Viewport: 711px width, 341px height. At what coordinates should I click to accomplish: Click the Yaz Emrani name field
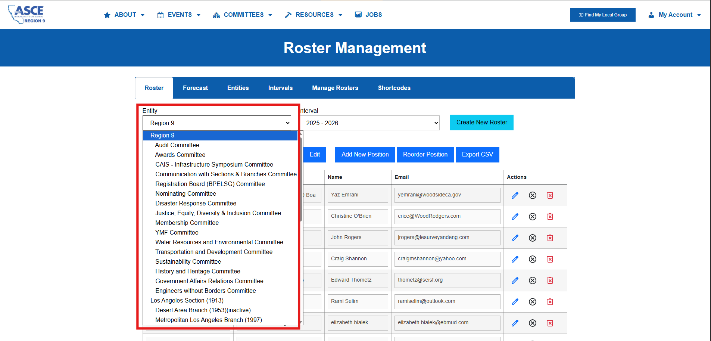tap(358, 195)
